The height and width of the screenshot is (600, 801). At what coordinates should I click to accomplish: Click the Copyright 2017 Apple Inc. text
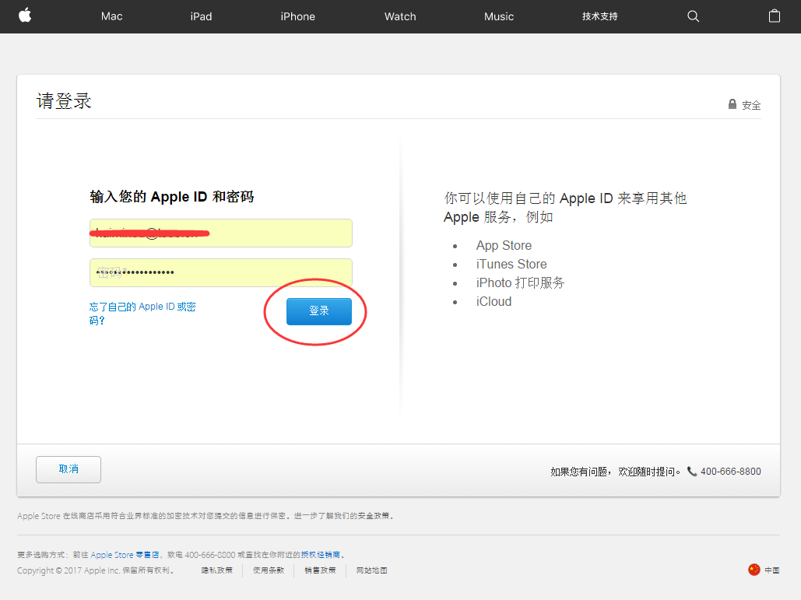(x=96, y=570)
